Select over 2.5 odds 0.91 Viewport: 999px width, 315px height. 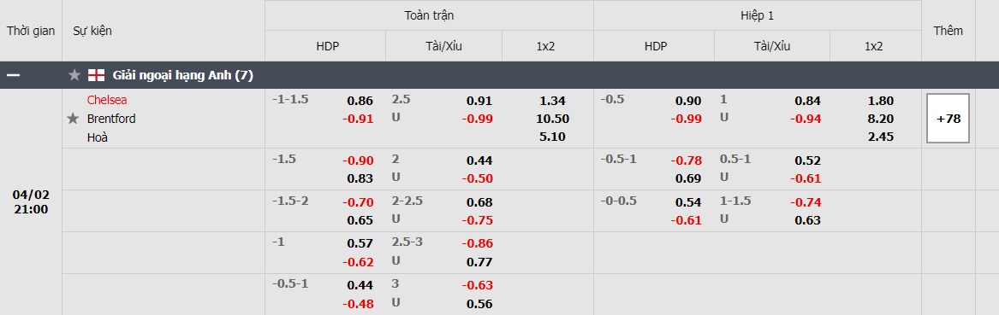click(479, 101)
